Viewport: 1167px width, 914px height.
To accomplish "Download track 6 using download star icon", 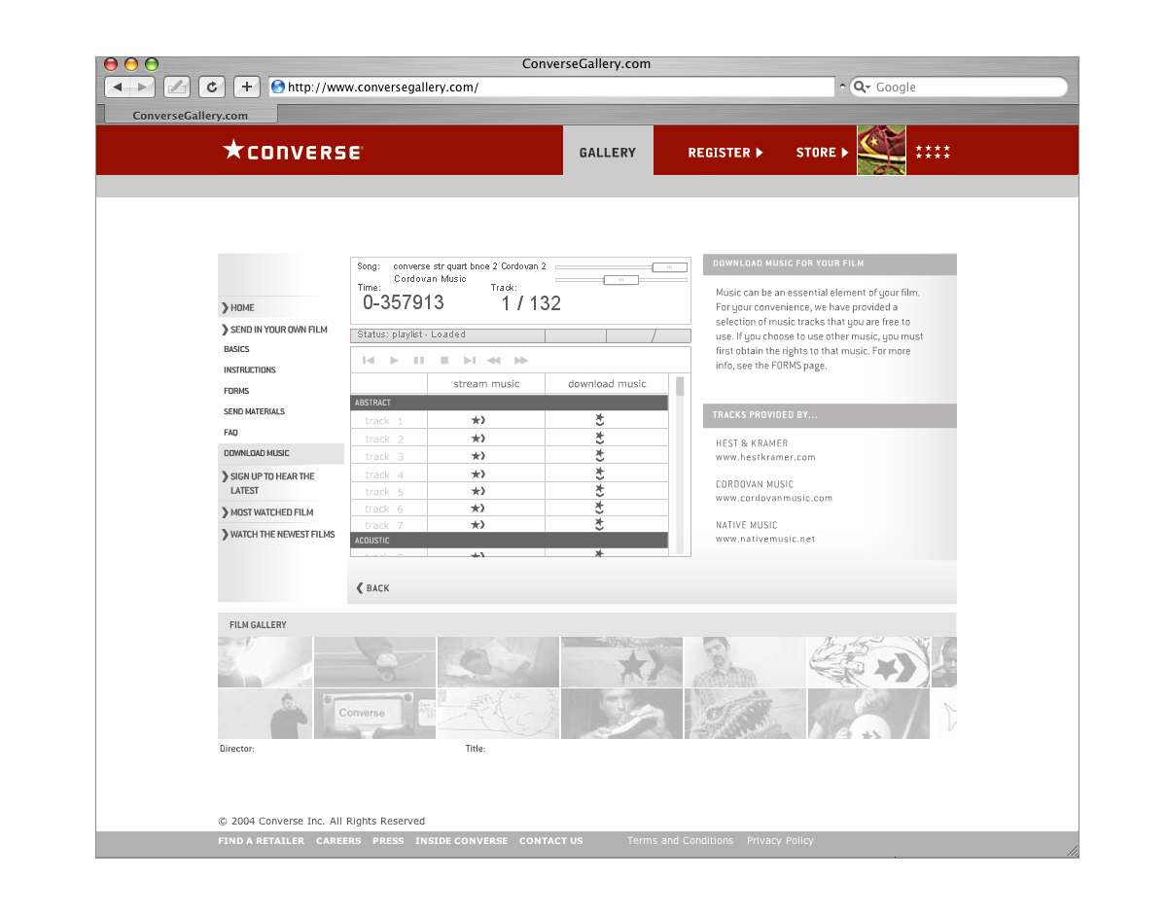I will click(x=600, y=508).
